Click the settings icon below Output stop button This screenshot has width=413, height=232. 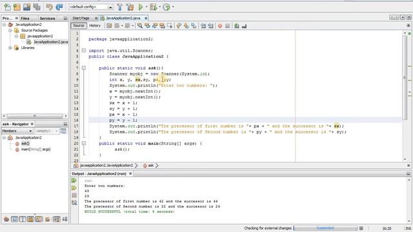coord(74,202)
